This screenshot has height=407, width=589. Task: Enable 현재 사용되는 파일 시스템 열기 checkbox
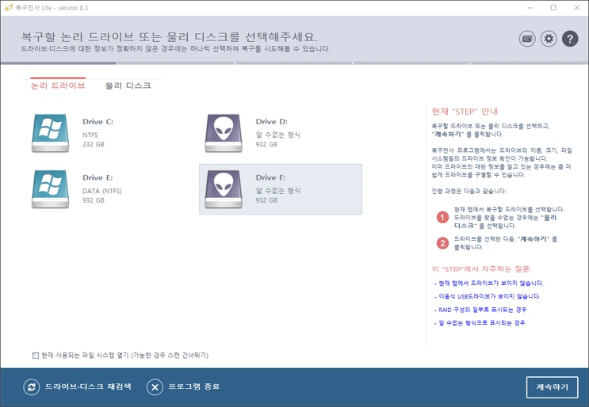click(36, 356)
